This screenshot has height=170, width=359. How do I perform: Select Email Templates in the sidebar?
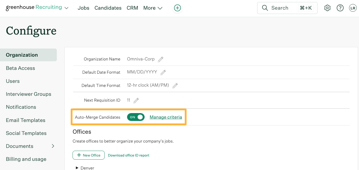25,120
